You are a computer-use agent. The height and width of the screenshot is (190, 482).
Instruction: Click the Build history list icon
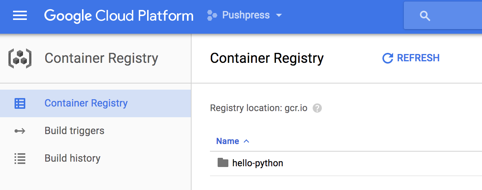(x=20, y=159)
